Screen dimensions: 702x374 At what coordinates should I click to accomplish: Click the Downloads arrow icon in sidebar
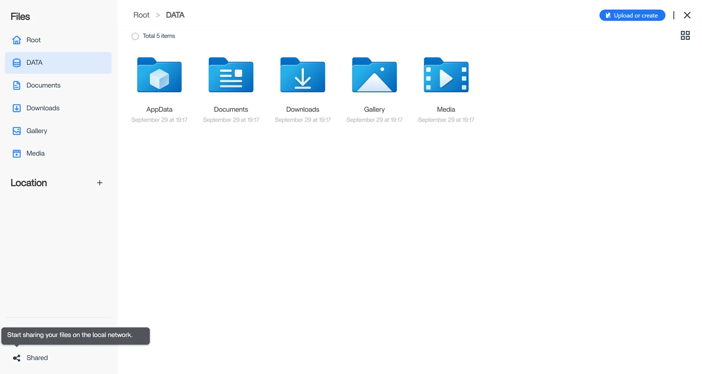tap(17, 108)
